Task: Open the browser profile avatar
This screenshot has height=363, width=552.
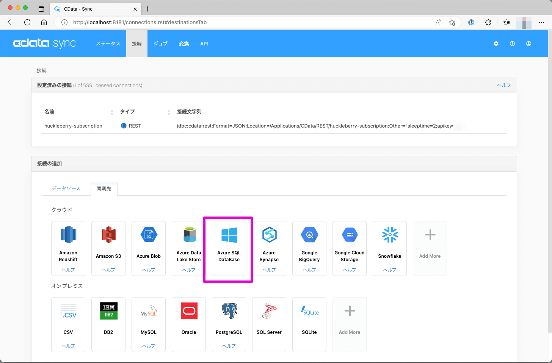Action: click(524, 22)
